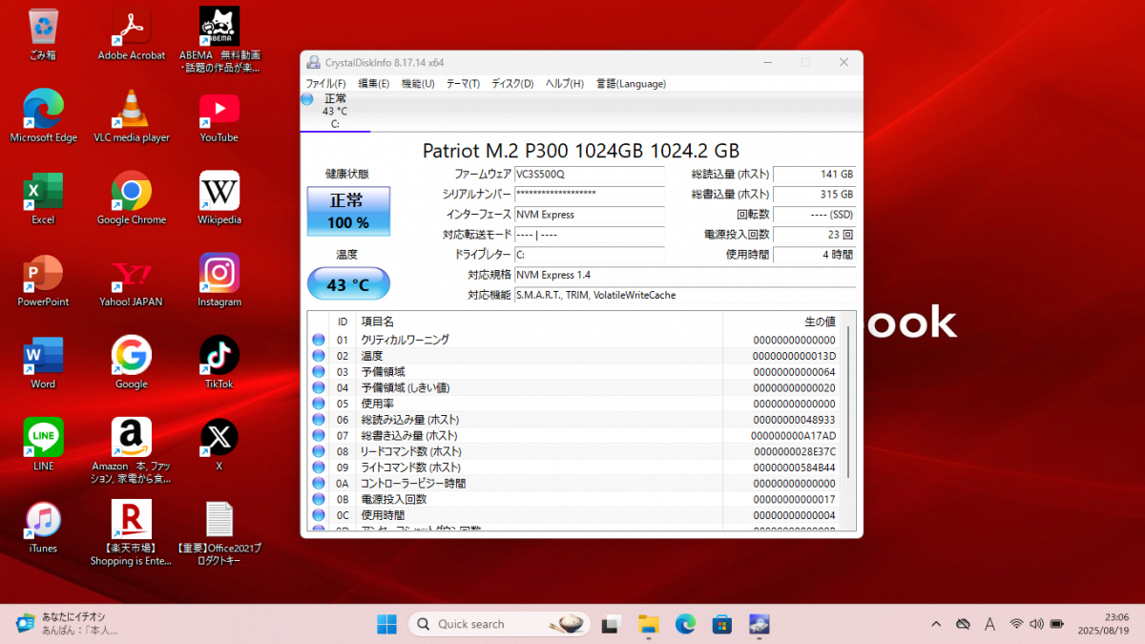Select the Word desktop shortcut
The image size is (1145, 644).
43,363
